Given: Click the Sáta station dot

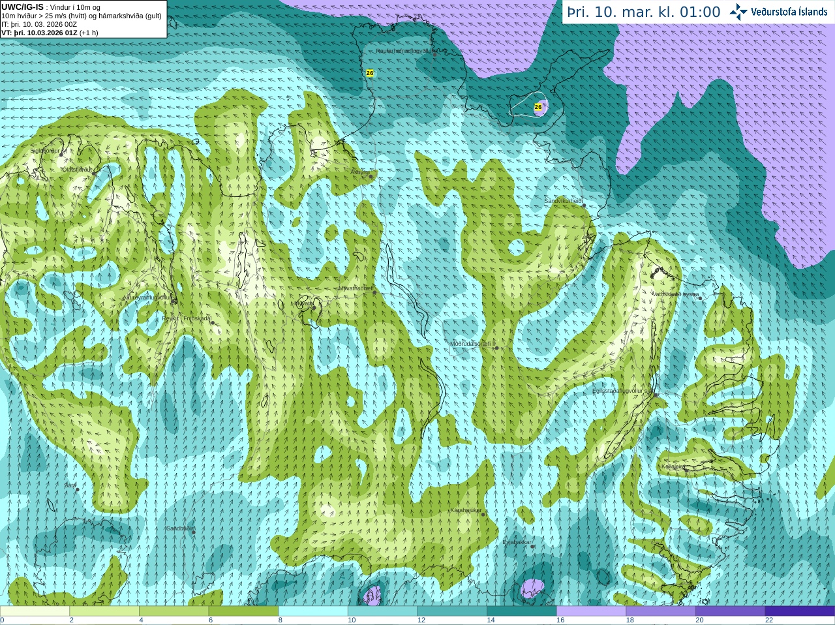Looking at the screenshot, I should 77,489.
